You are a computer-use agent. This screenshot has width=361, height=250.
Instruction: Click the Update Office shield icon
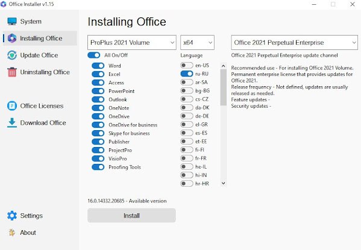12,55
